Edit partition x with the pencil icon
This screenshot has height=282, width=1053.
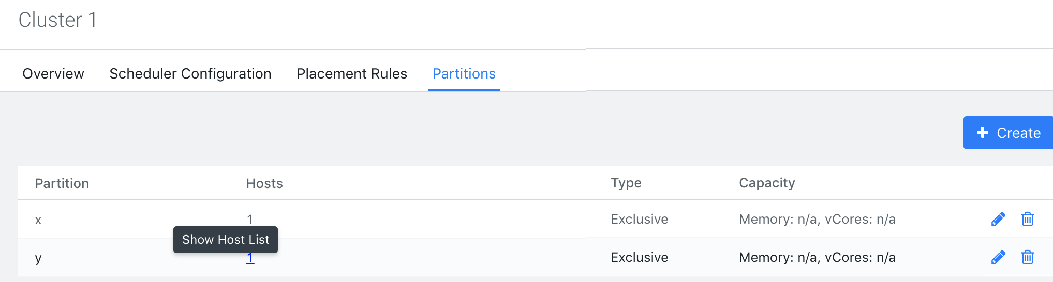pyautogui.click(x=998, y=220)
